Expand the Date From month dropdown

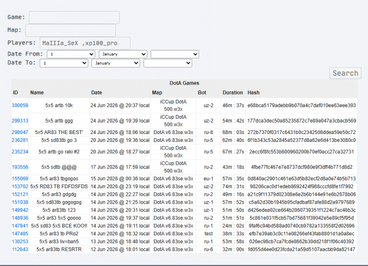(123, 54)
